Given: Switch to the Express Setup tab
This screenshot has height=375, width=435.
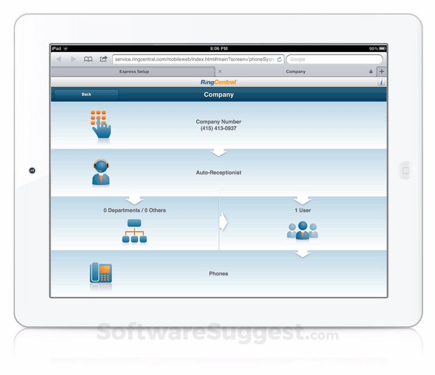Looking at the screenshot, I should coord(133,71).
